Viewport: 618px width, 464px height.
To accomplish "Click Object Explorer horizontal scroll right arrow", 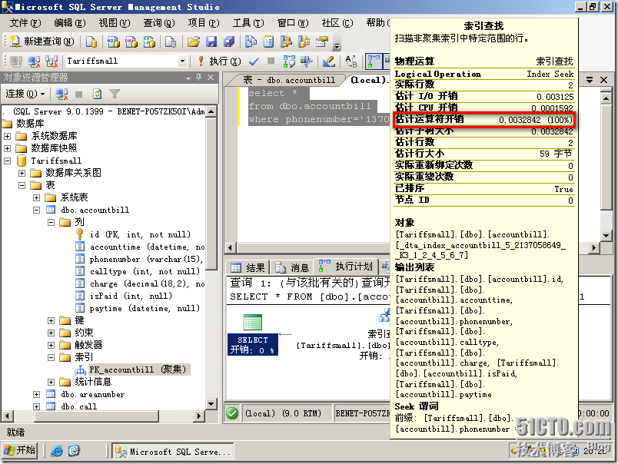I will tap(198, 416).
